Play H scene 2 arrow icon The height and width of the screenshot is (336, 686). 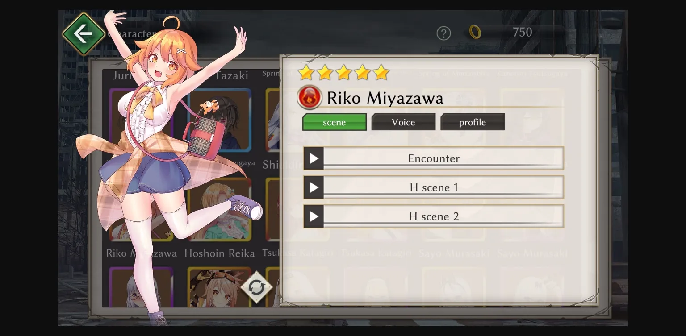pos(314,216)
